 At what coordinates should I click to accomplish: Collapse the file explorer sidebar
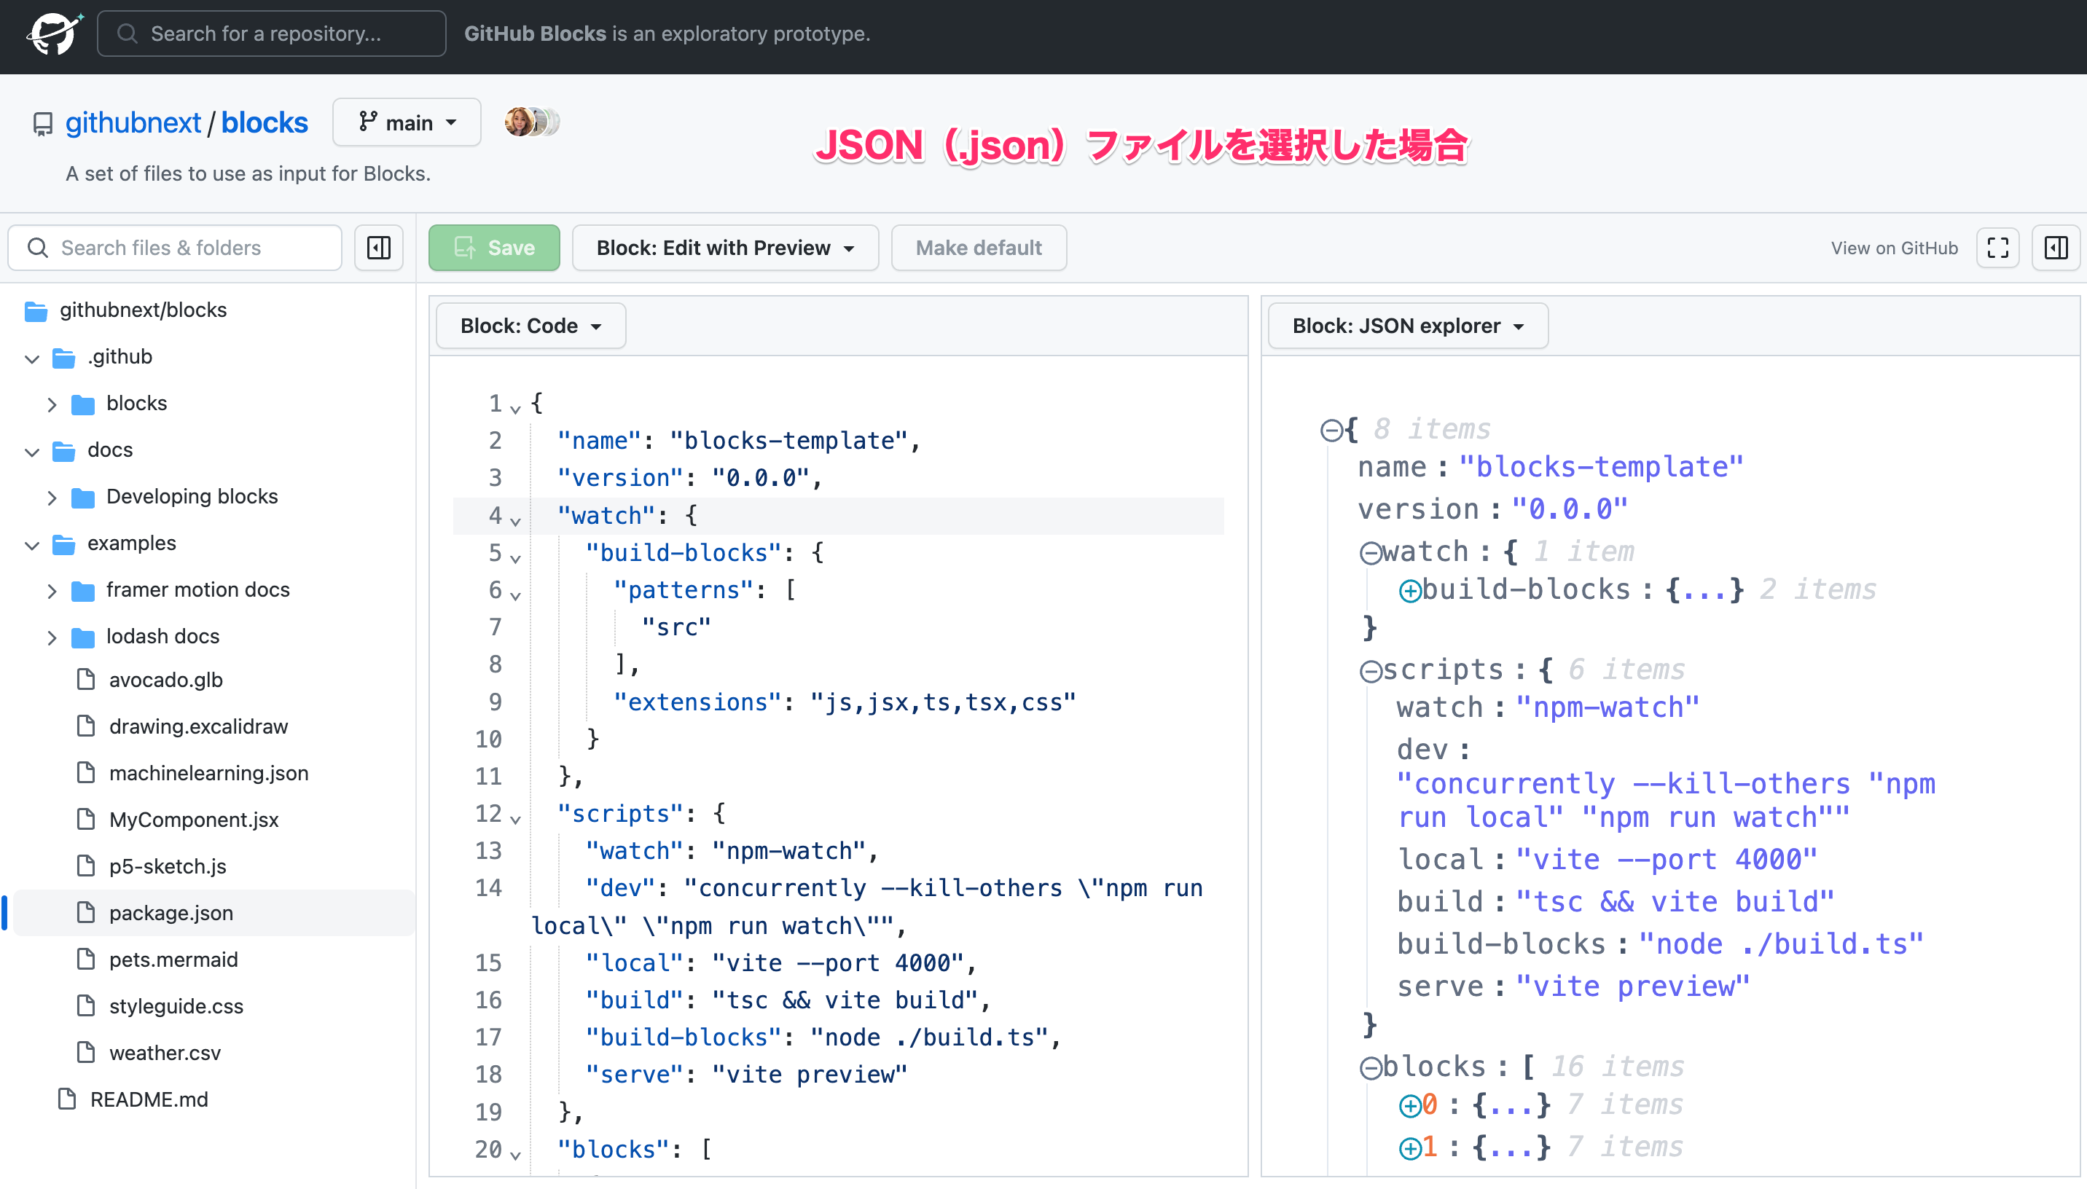coord(378,248)
